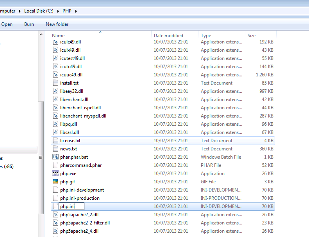This screenshot has height=237, width=309.
Task: Click the pharcommand.phar file icon
Action: [x=55, y=165]
